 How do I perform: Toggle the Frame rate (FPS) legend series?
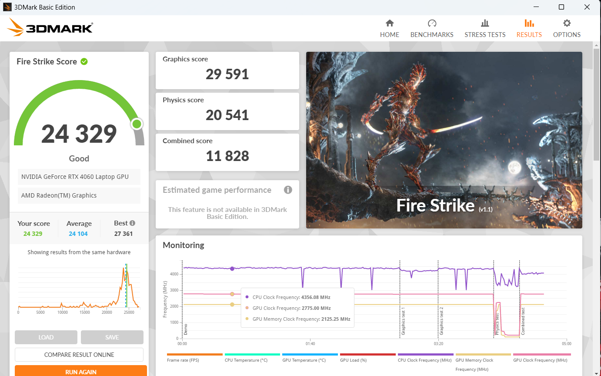click(x=195, y=358)
